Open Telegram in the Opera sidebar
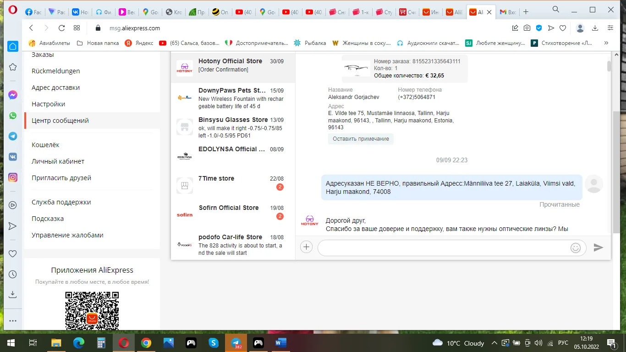This screenshot has height=352, width=626. pos(13,136)
